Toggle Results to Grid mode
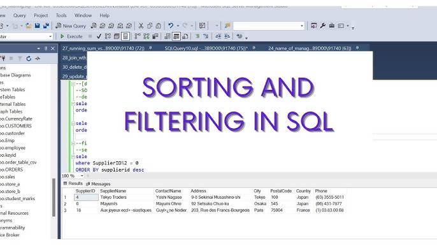Image resolution: width=437 pixels, height=246 pixels. (x=176, y=36)
